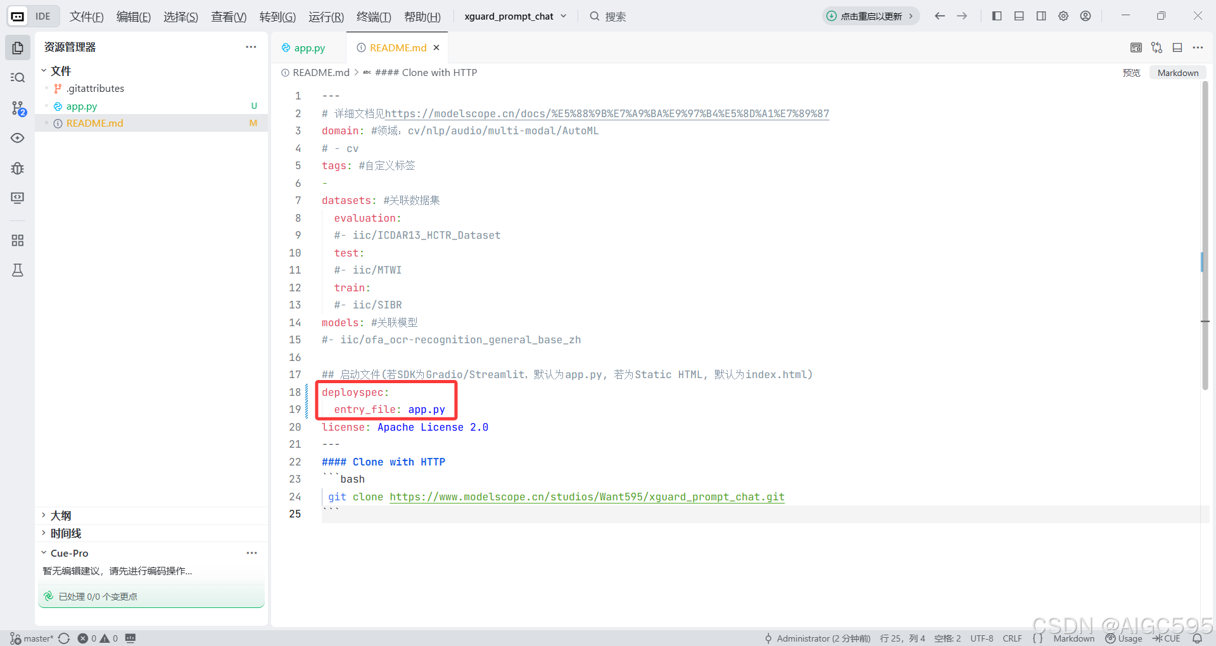Go back with the left arrow navigation icon

tap(940, 16)
